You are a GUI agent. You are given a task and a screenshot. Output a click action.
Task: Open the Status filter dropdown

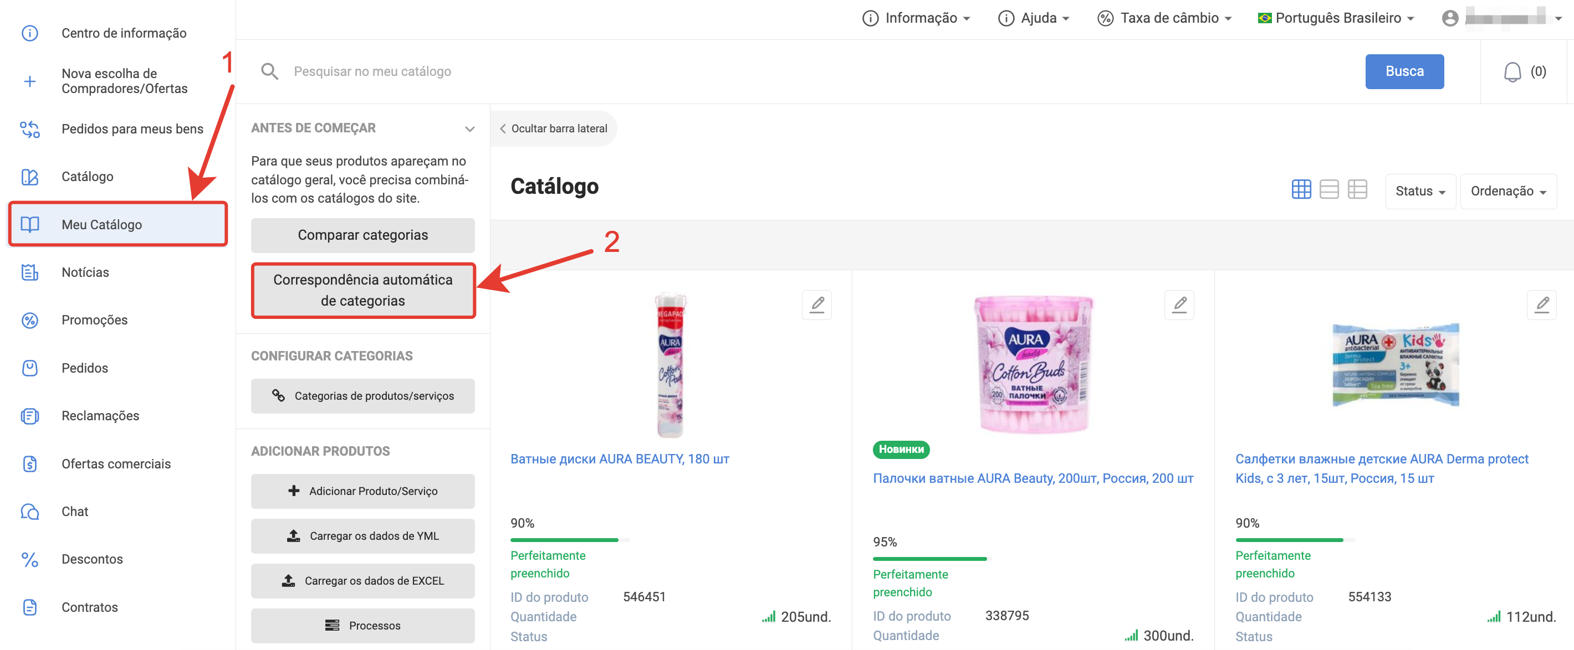point(1419,192)
